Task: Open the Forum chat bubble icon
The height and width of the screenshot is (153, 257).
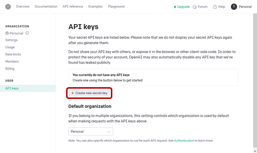Action: [195, 7]
